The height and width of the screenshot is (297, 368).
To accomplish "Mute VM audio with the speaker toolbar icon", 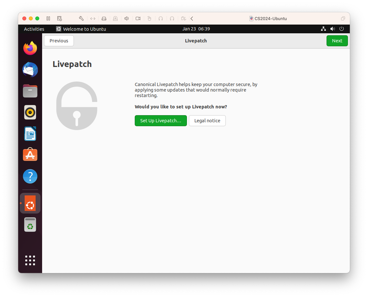I will pyautogui.click(x=126, y=18).
